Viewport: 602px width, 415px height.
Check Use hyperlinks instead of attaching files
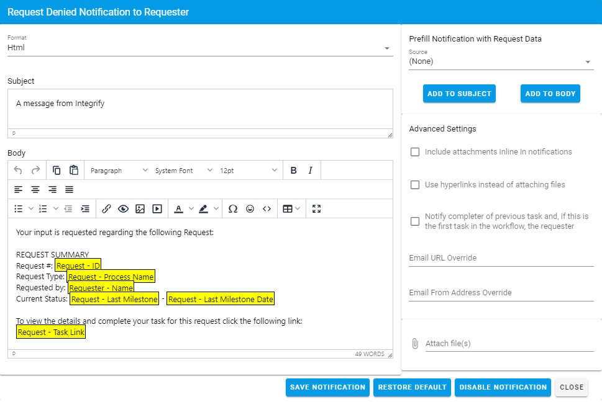tap(415, 185)
